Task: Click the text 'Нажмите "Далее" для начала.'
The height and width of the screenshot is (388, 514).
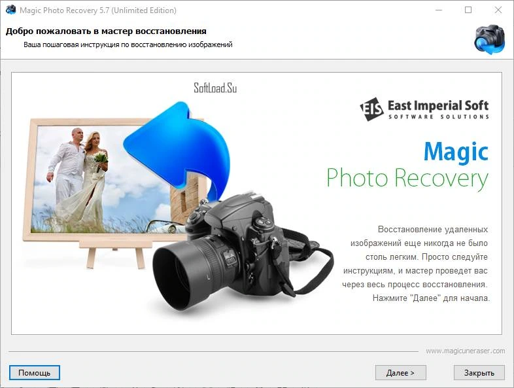Action: (x=431, y=298)
